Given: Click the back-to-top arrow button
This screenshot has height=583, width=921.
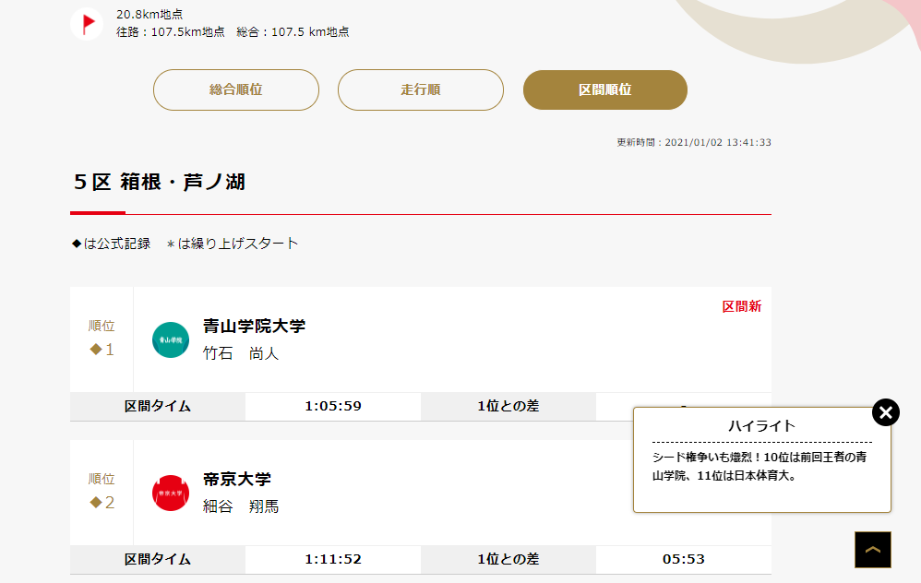Looking at the screenshot, I should coord(873,550).
